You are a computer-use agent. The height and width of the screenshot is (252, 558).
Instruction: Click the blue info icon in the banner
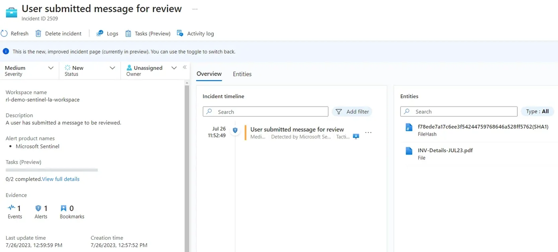click(x=6, y=51)
